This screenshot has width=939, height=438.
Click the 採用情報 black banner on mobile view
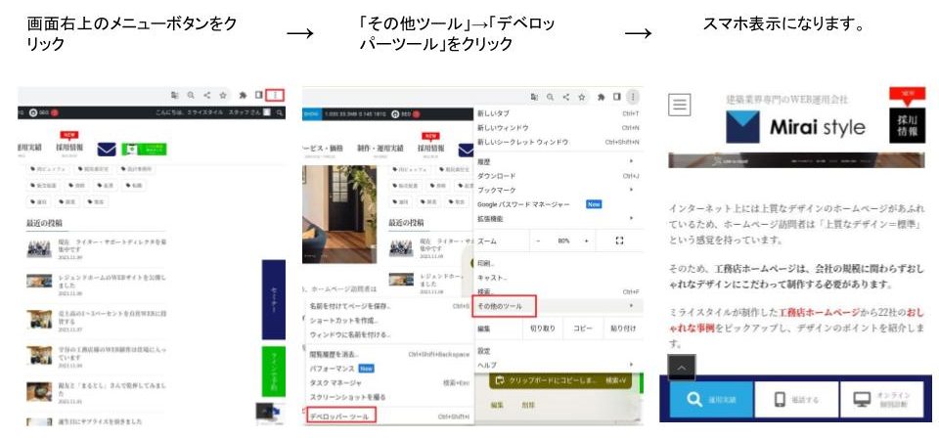click(x=907, y=129)
